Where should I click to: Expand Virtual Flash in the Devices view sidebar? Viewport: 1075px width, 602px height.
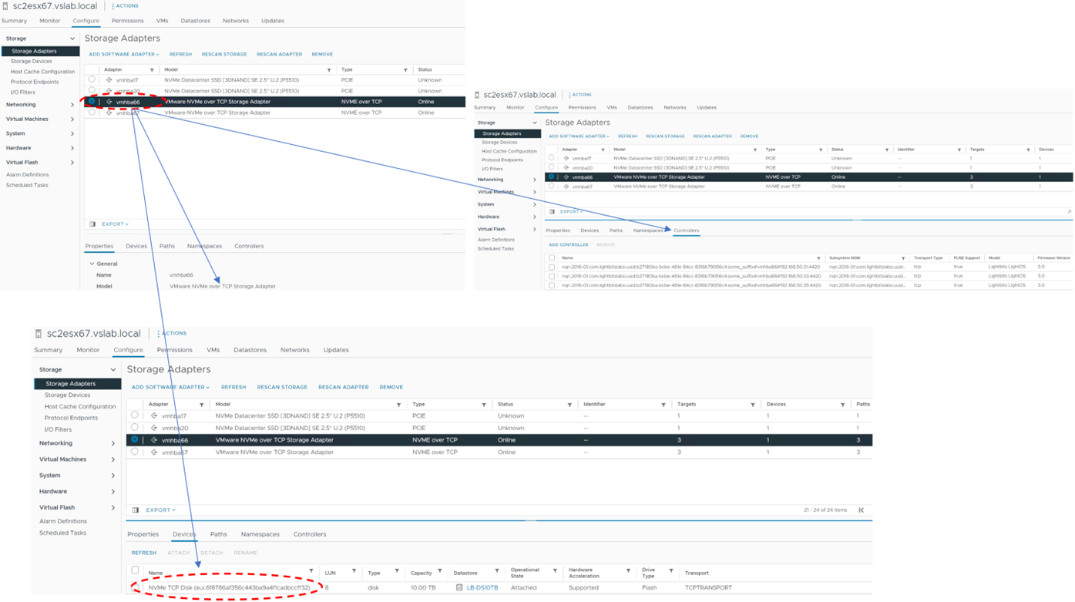(113, 508)
